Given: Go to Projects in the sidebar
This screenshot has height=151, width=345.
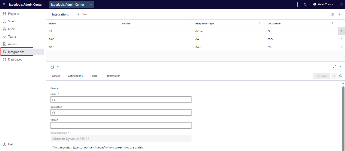Looking at the screenshot, I should (x=11, y=14).
